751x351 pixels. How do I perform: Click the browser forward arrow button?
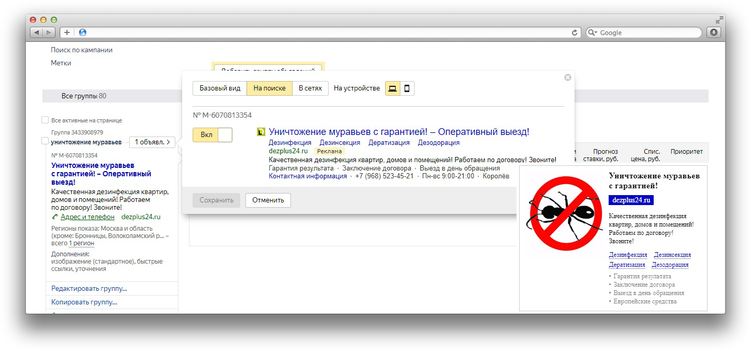click(x=49, y=32)
